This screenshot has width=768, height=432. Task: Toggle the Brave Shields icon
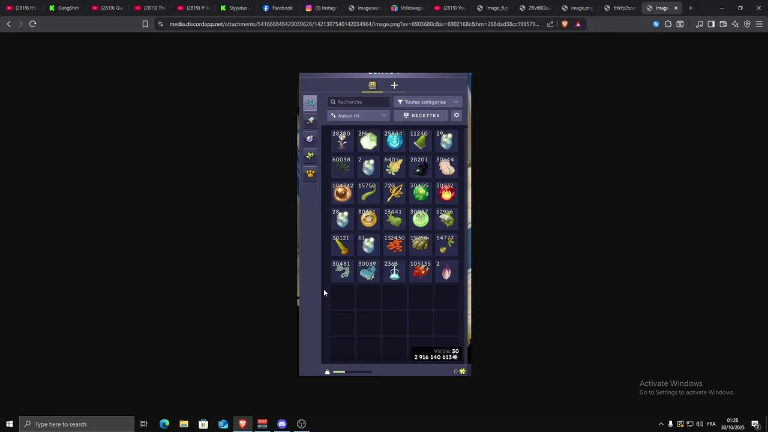565,24
